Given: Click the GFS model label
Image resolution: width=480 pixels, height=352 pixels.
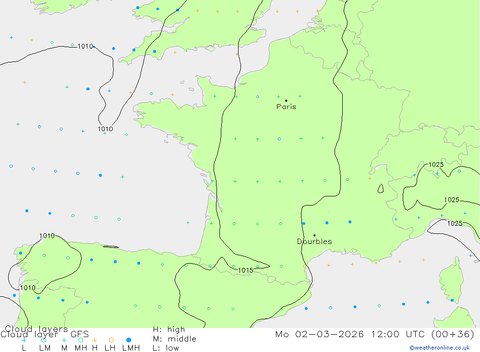Looking at the screenshot, I should click(80, 334).
